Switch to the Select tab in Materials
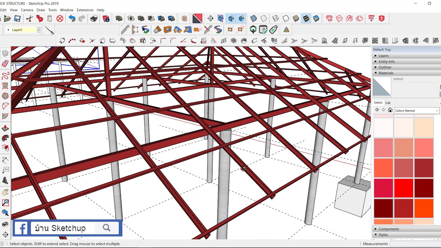 [378, 103]
